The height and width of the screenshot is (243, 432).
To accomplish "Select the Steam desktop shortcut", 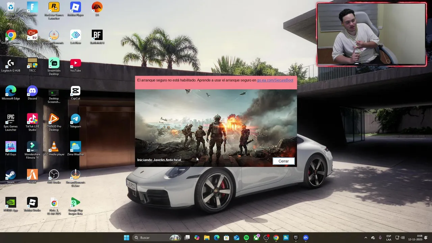I will click(10, 177).
